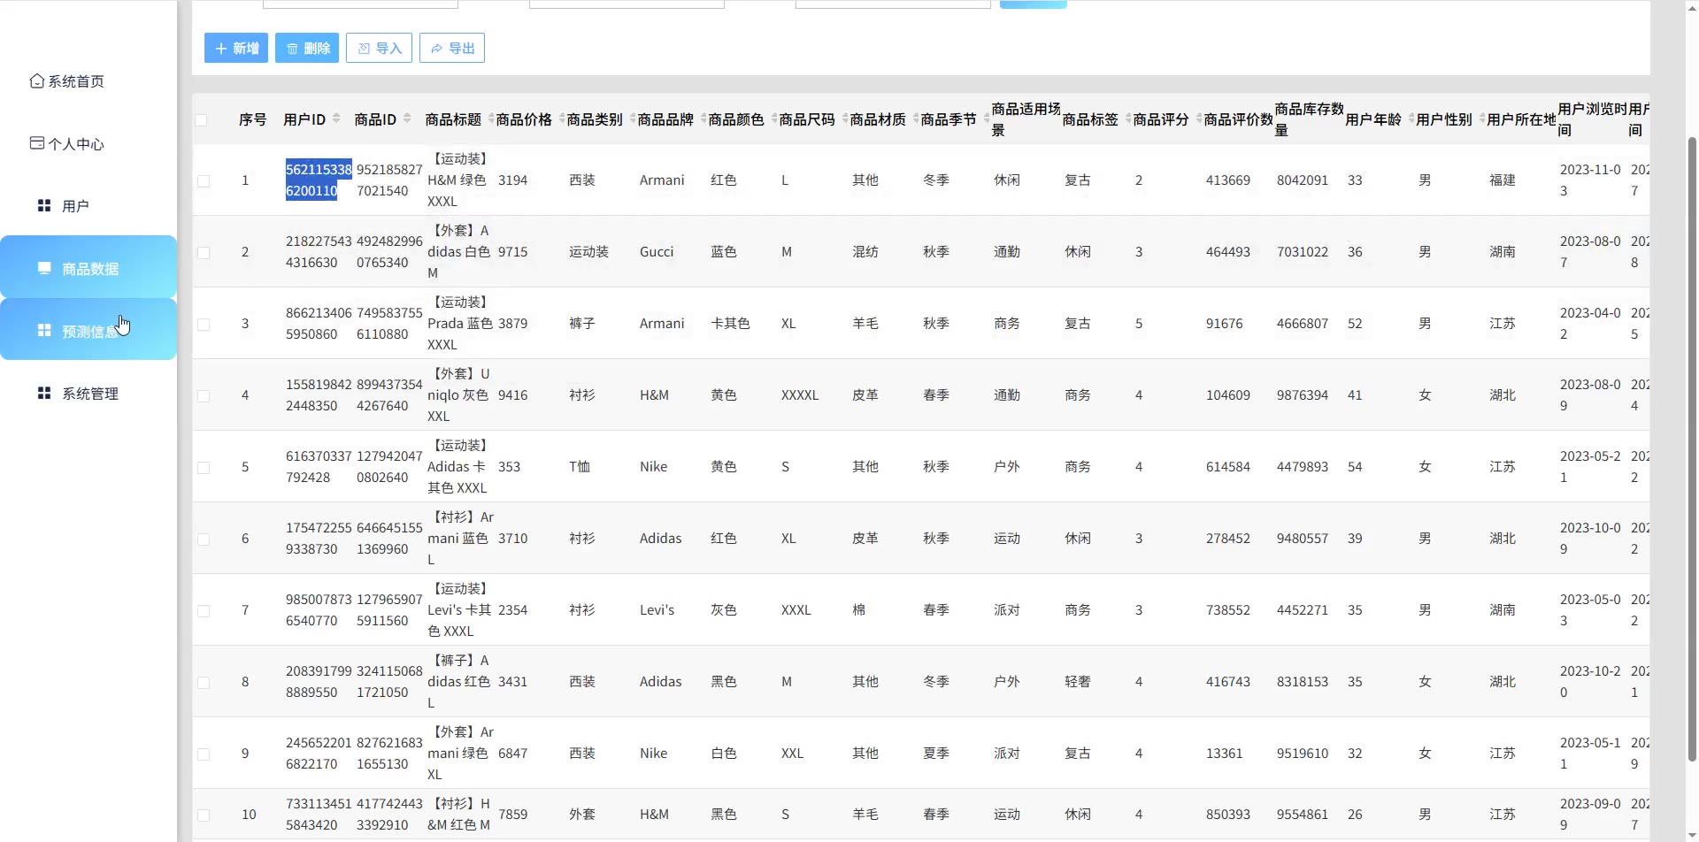
Task: Click the 商品评分 column sort icon
Action: point(1199,118)
